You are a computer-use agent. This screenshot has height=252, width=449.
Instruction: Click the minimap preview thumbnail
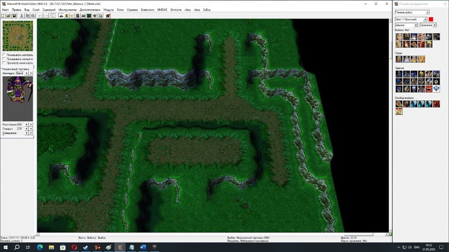tap(18, 36)
